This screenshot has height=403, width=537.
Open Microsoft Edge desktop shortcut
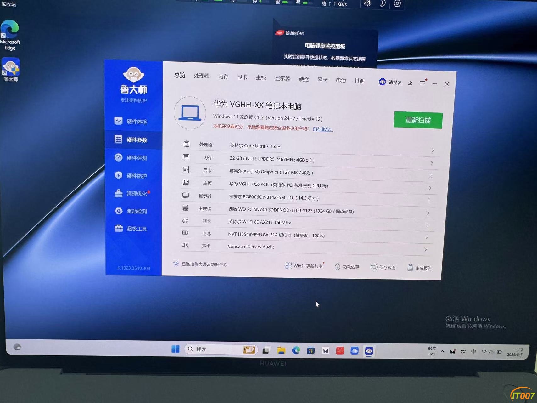[10, 35]
